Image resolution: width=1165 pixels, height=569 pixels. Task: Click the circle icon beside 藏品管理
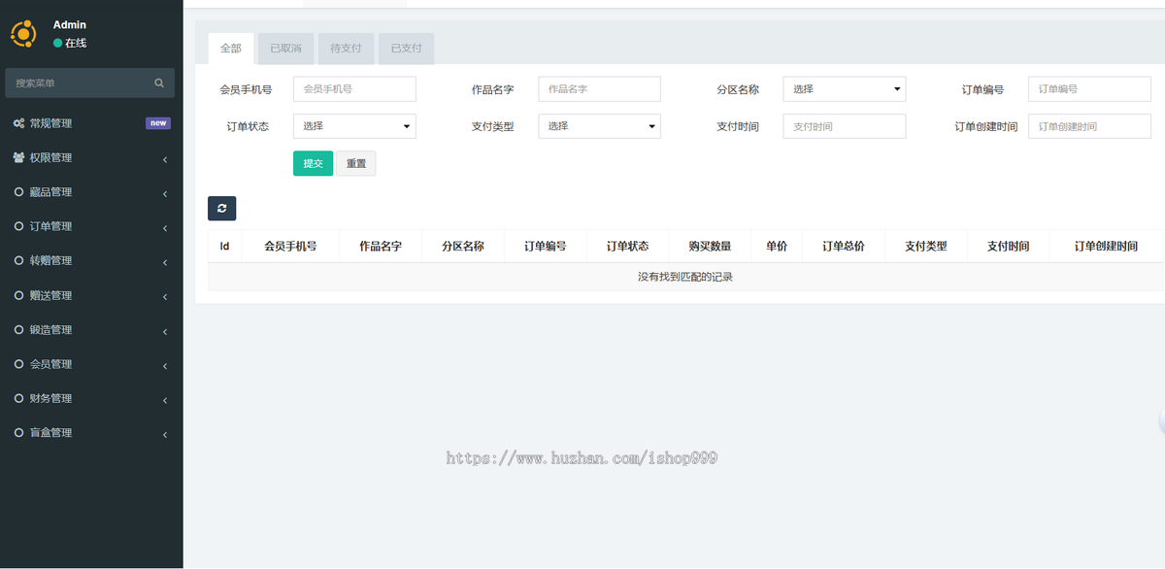pos(18,192)
